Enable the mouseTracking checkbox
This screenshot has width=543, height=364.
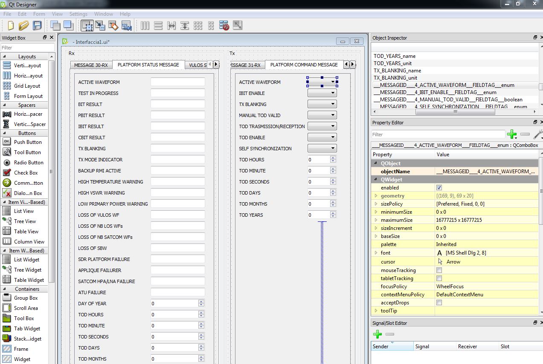coord(439,270)
